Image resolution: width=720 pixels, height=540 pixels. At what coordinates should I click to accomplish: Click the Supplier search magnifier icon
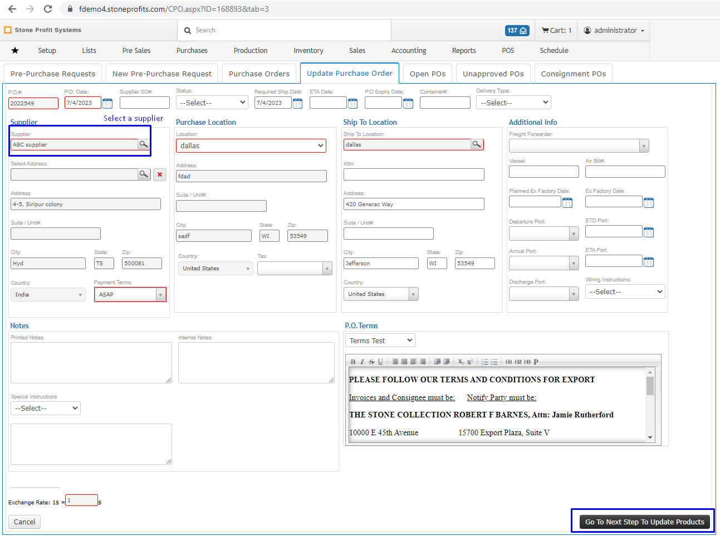144,144
